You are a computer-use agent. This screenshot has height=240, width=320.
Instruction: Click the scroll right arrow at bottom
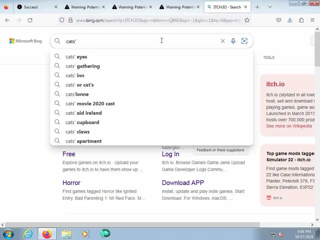(x=312, y=225)
